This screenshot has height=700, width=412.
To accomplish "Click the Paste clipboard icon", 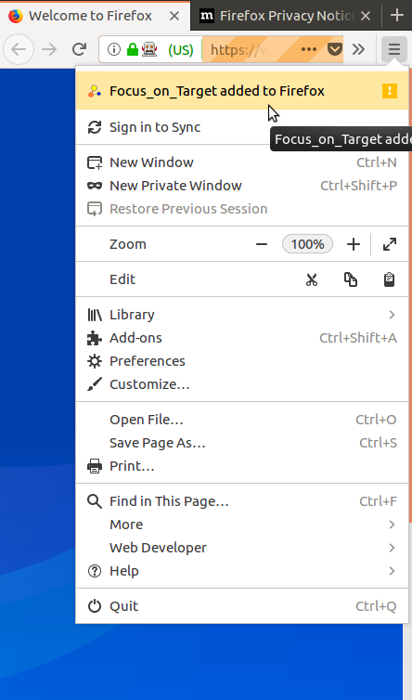I will tap(389, 279).
